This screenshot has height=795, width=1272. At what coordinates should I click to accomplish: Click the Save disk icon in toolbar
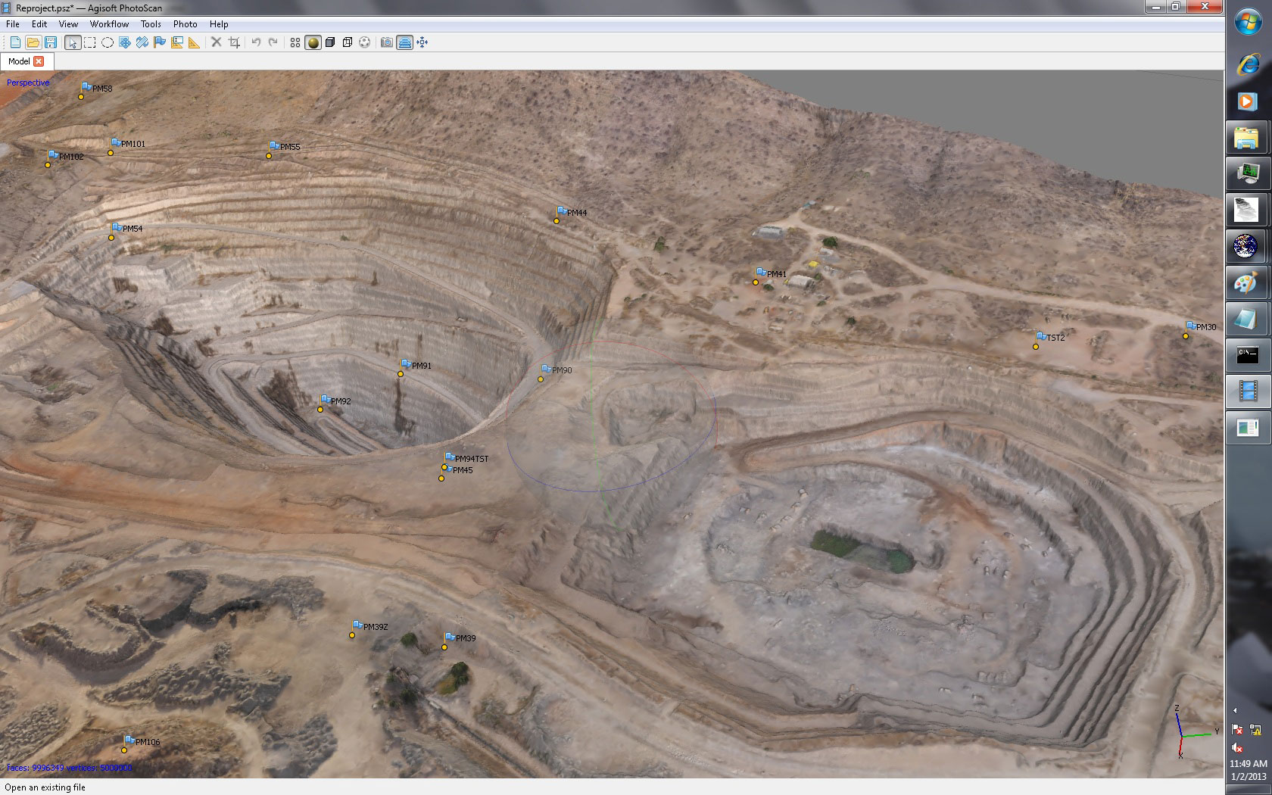pyautogui.click(x=51, y=42)
